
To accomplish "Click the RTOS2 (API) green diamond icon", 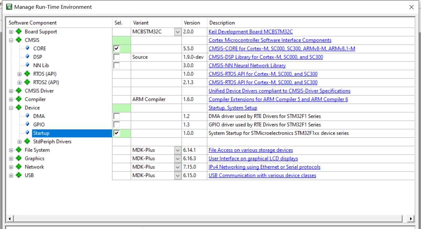I will 27,82.
